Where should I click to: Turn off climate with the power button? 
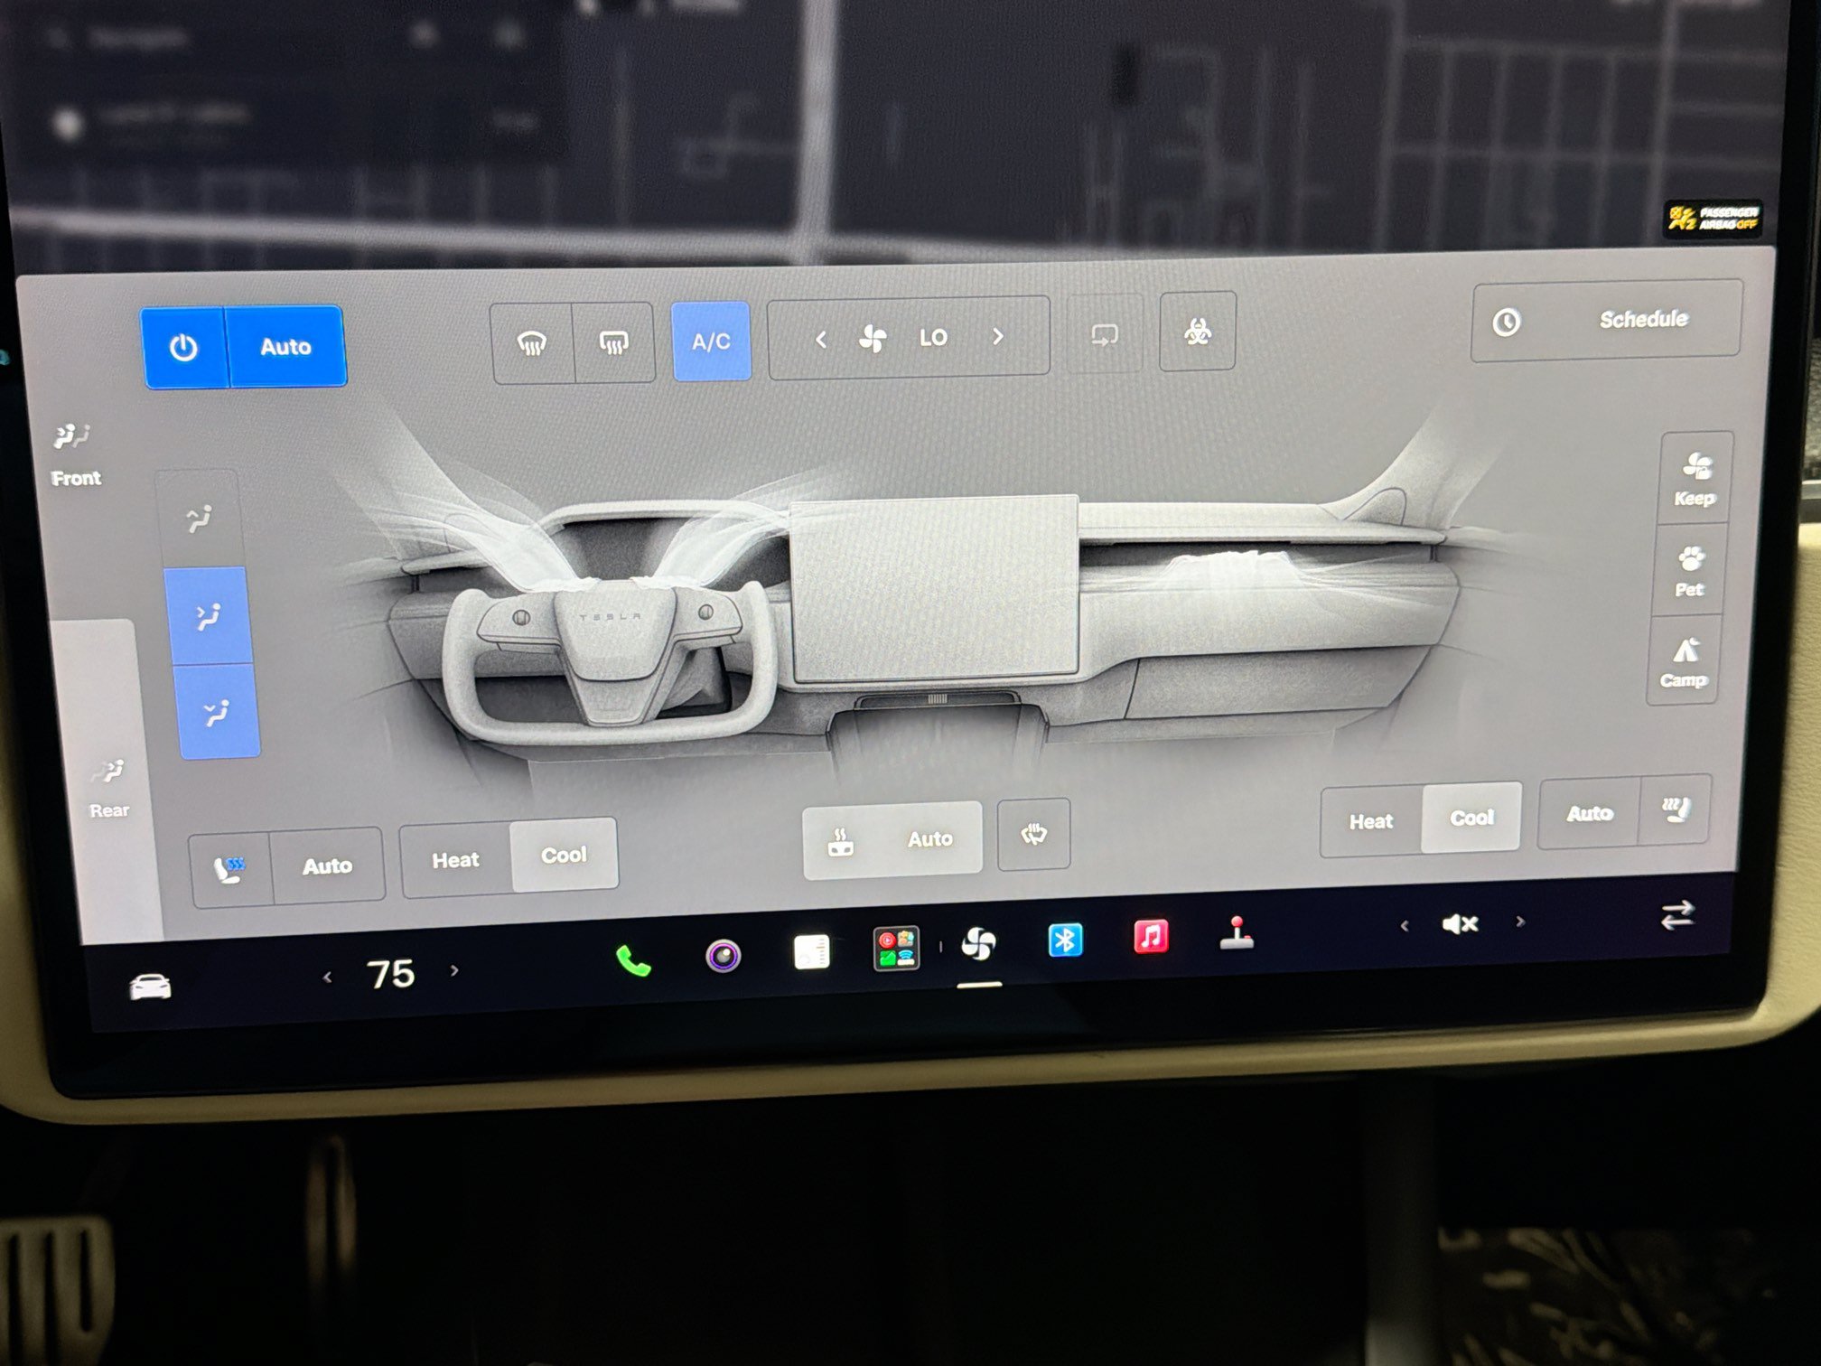pyautogui.click(x=184, y=348)
